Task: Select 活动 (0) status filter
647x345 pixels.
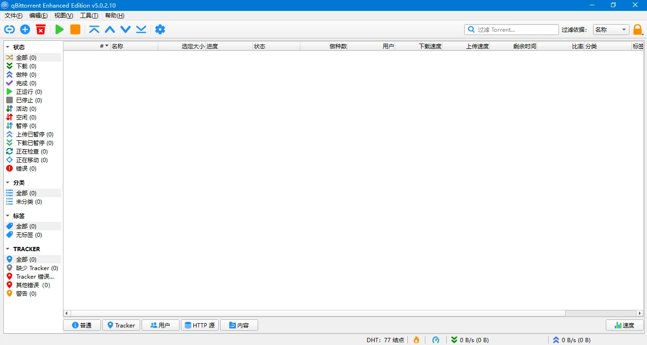Action: [x=33, y=109]
